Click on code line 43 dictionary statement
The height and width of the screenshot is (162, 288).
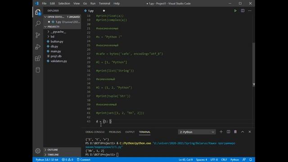104,121
